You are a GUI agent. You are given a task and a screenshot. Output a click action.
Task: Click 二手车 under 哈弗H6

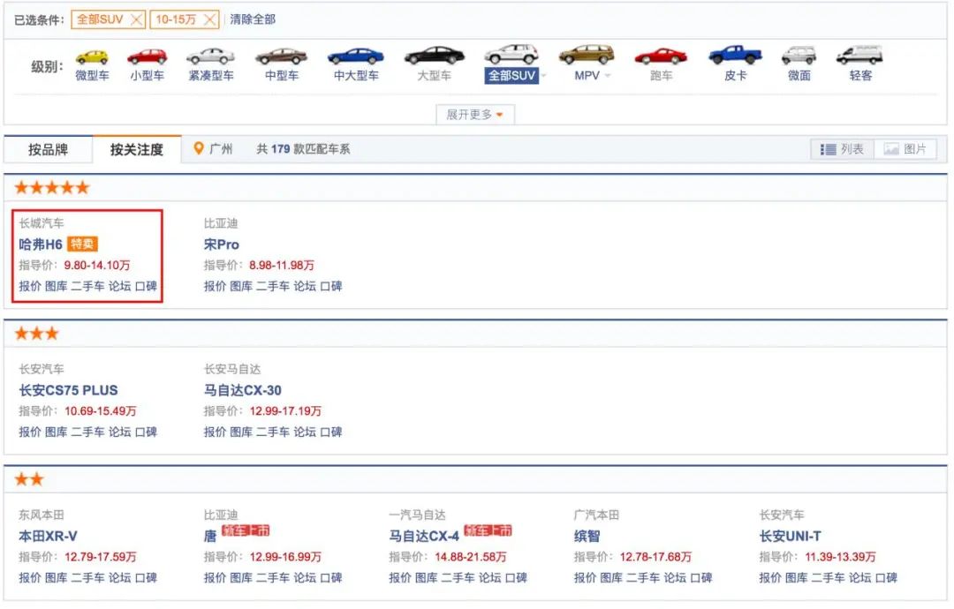point(87,286)
